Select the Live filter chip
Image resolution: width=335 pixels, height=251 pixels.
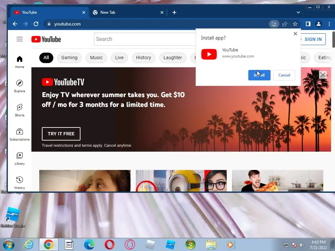click(119, 58)
